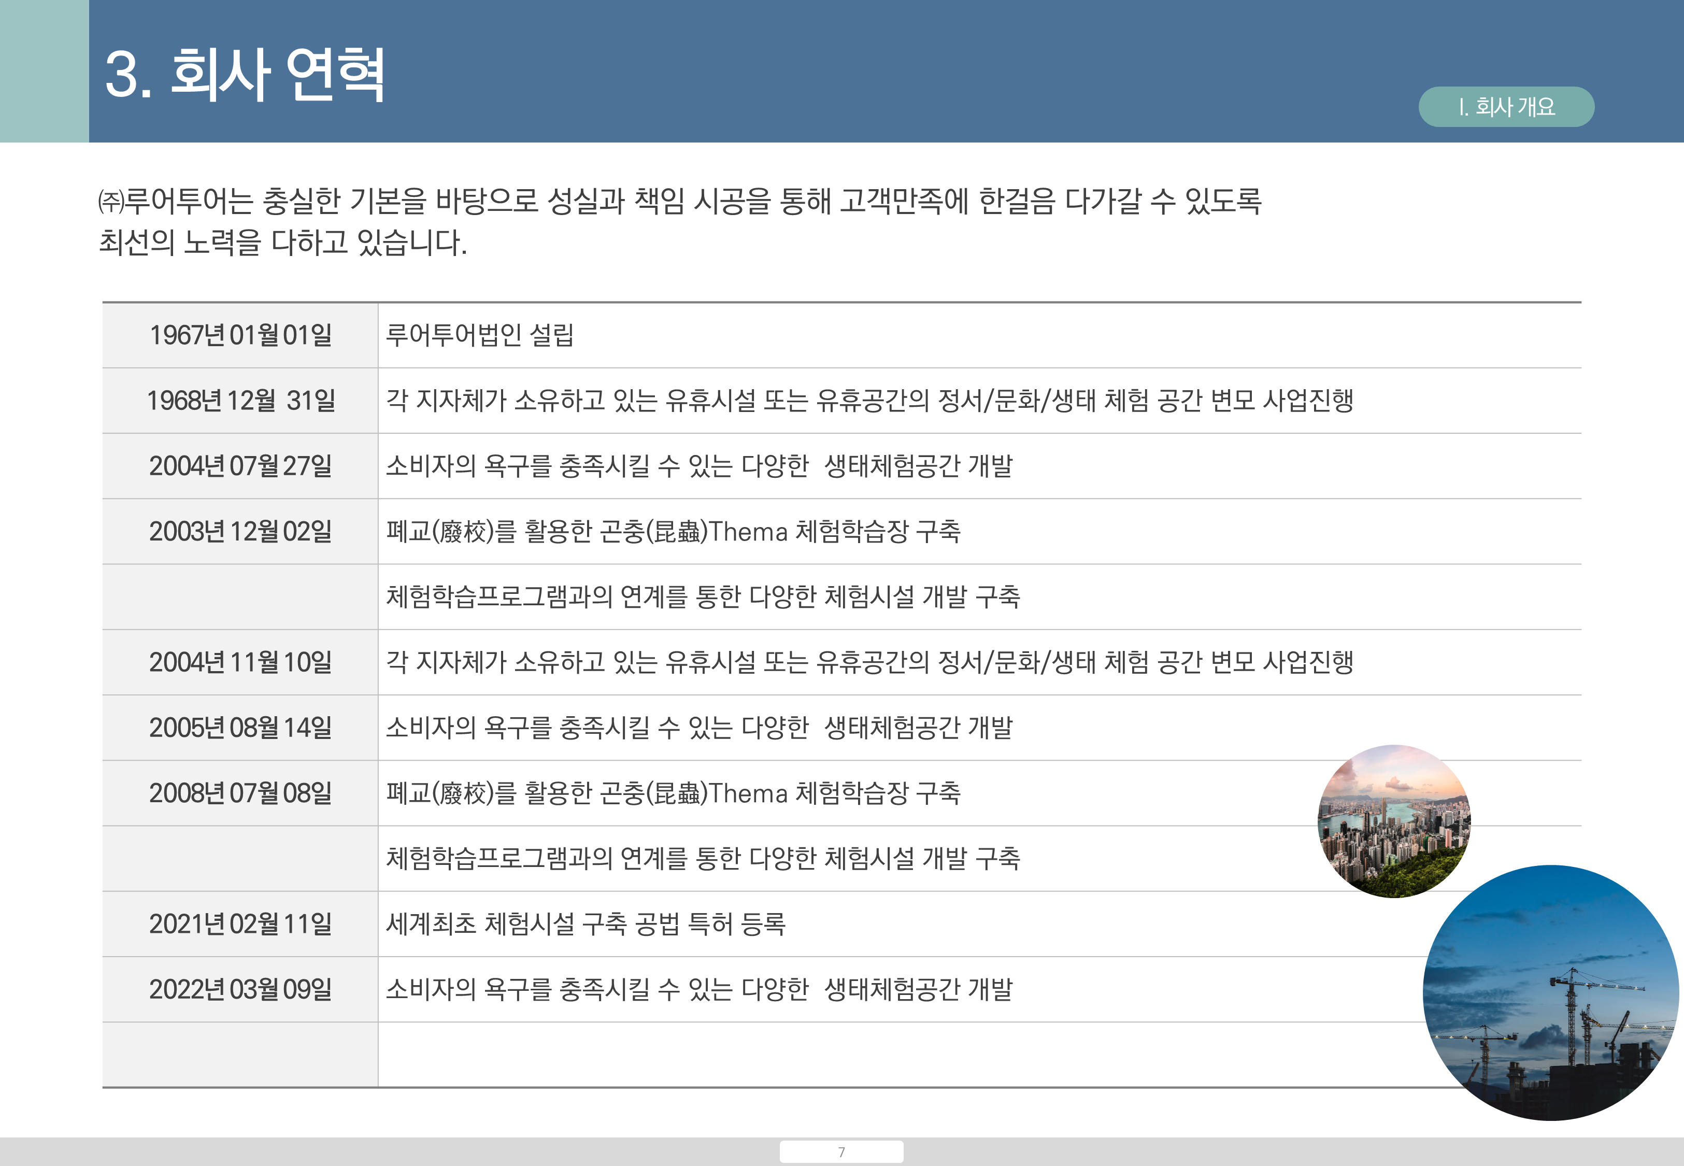This screenshot has height=1166, width=1684.
Task: Click '세계최초 체험시설 구축 공법 특허 등록'
Action: coord(586,924)
